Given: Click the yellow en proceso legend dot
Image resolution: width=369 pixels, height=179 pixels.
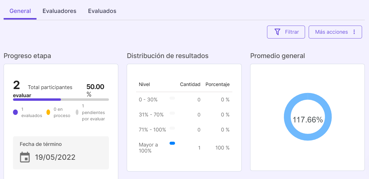Looking at the screenshot, I should click(48, 112).
